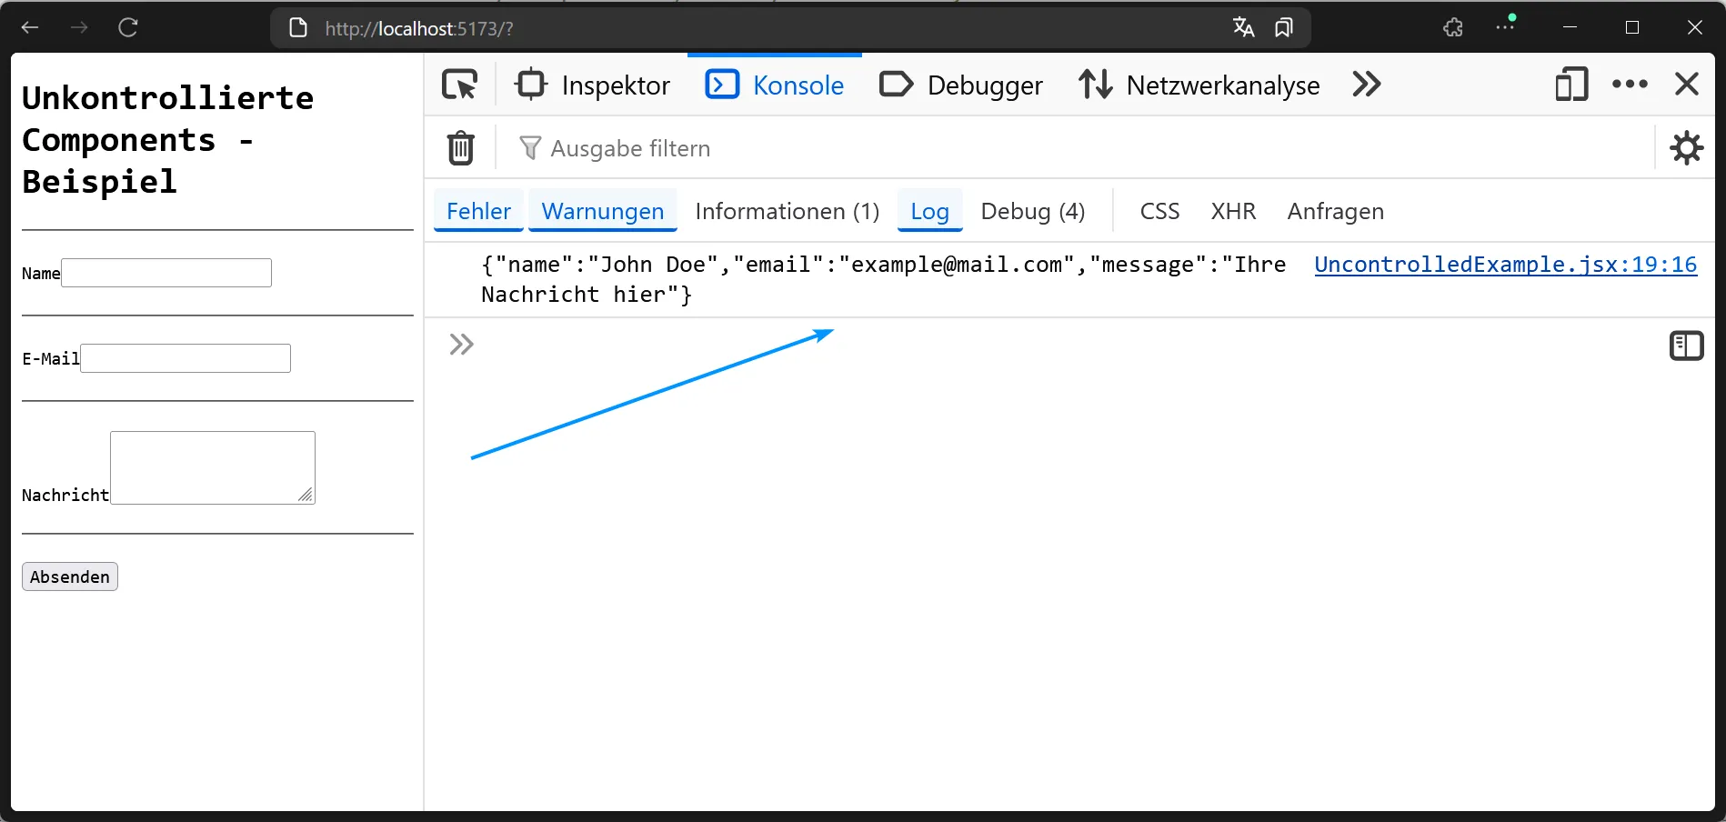Toggle the Fehler filter
The width and height of the screenshot is (1726, 822).
pyautogui.click(x=478, y=211)
